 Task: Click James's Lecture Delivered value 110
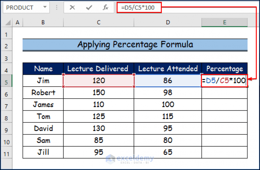point(99,104)
